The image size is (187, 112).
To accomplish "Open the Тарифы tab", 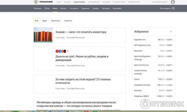I will pyautogui.click(x=96, y=8).
